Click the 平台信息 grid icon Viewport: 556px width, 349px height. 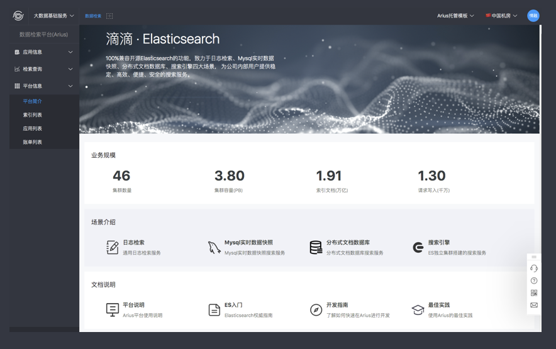pyautogui.click(x=16, y=86)
